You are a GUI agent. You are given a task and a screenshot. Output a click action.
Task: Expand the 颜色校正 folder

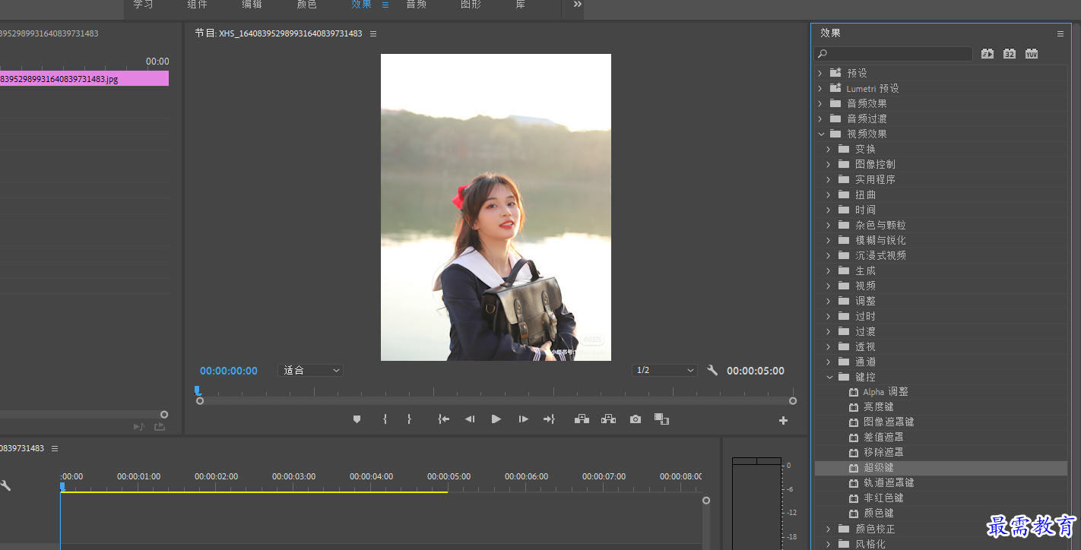click(x=829, y=529)
